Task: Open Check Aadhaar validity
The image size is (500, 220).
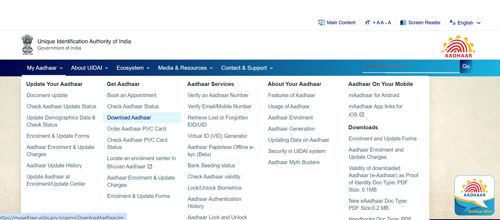Action: click(x=214, y=177)
